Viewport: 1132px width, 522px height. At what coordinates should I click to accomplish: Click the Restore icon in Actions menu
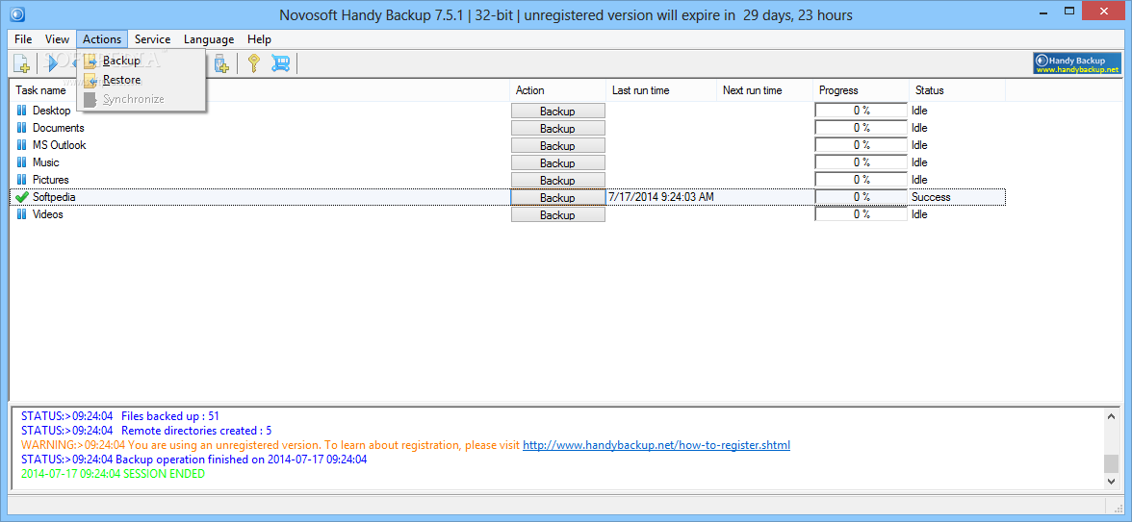pyautogui.click(x=90, y=80)
